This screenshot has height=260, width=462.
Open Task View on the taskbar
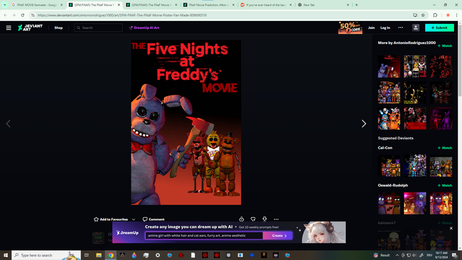click(x=87, y=255)
